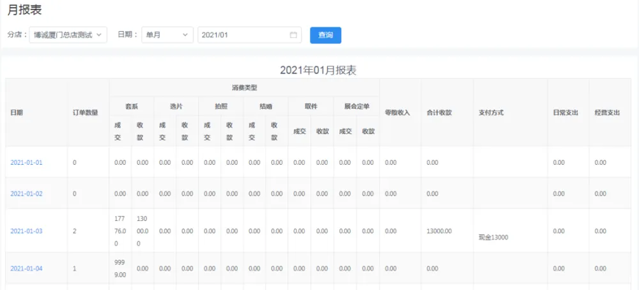This screenshot has height=290, width=639.
Task: Select the 选片 column group header
Action: point(176,106)
